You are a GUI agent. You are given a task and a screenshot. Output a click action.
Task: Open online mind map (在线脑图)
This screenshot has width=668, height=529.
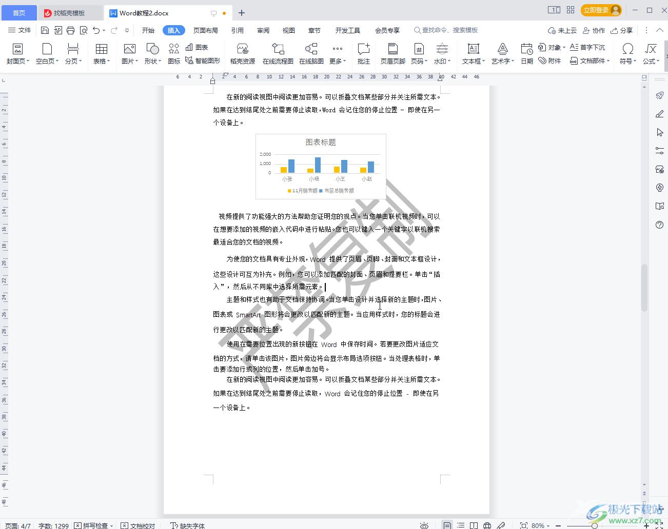pyautogui.click(x=311, y=53)
